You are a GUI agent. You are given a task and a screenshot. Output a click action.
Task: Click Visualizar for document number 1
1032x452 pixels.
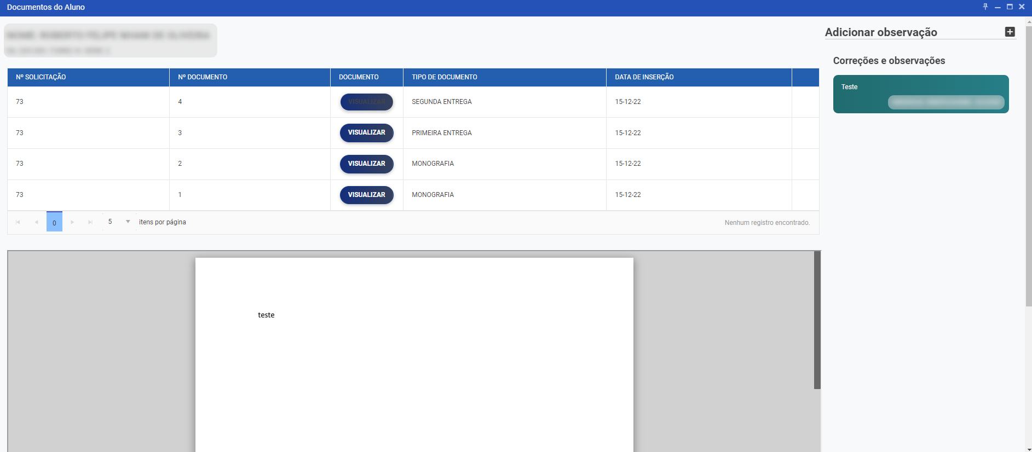[367, 195]
